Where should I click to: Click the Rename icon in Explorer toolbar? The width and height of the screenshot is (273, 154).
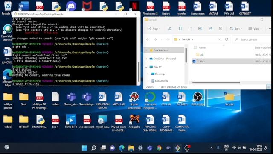200,29
